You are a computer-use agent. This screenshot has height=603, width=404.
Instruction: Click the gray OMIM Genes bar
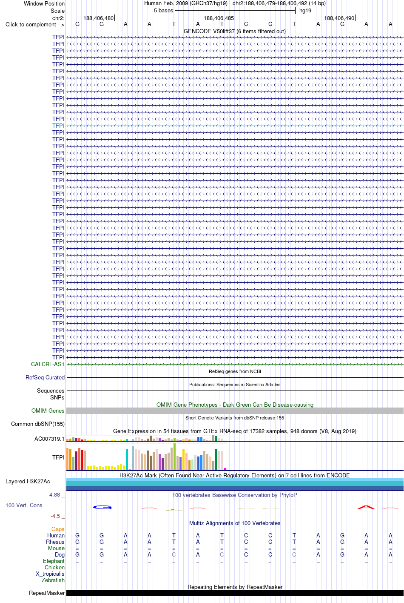tap(235, 411)
